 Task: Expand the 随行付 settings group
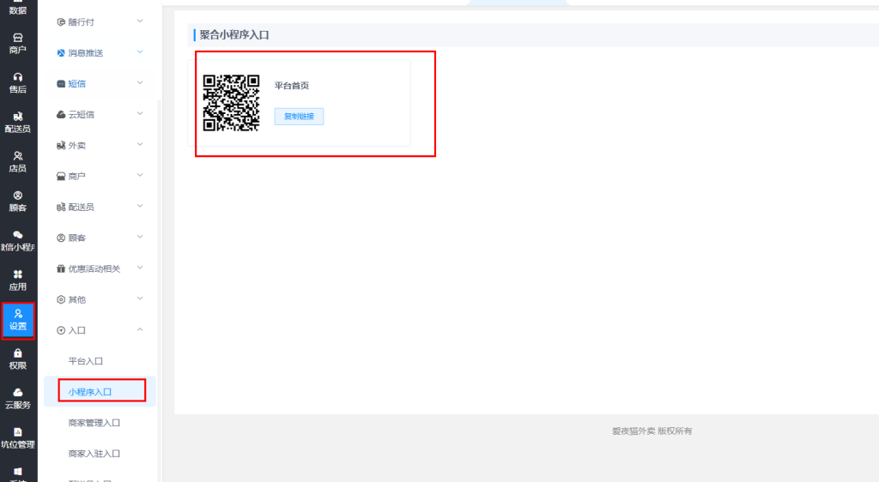pos(99,21)
